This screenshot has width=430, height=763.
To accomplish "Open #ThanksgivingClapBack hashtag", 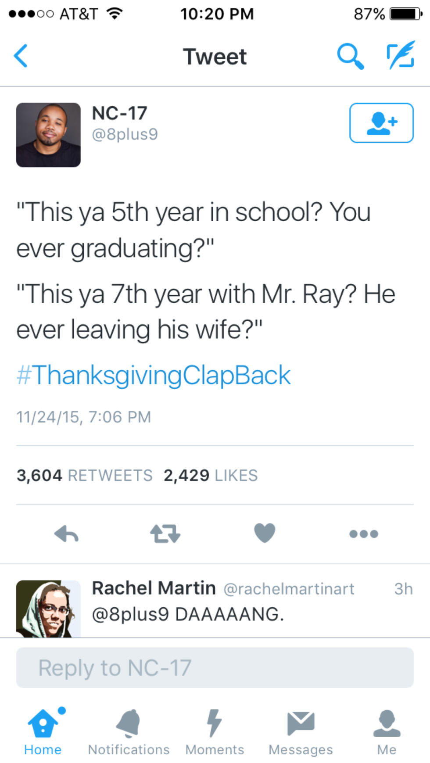I will [154, 376].
